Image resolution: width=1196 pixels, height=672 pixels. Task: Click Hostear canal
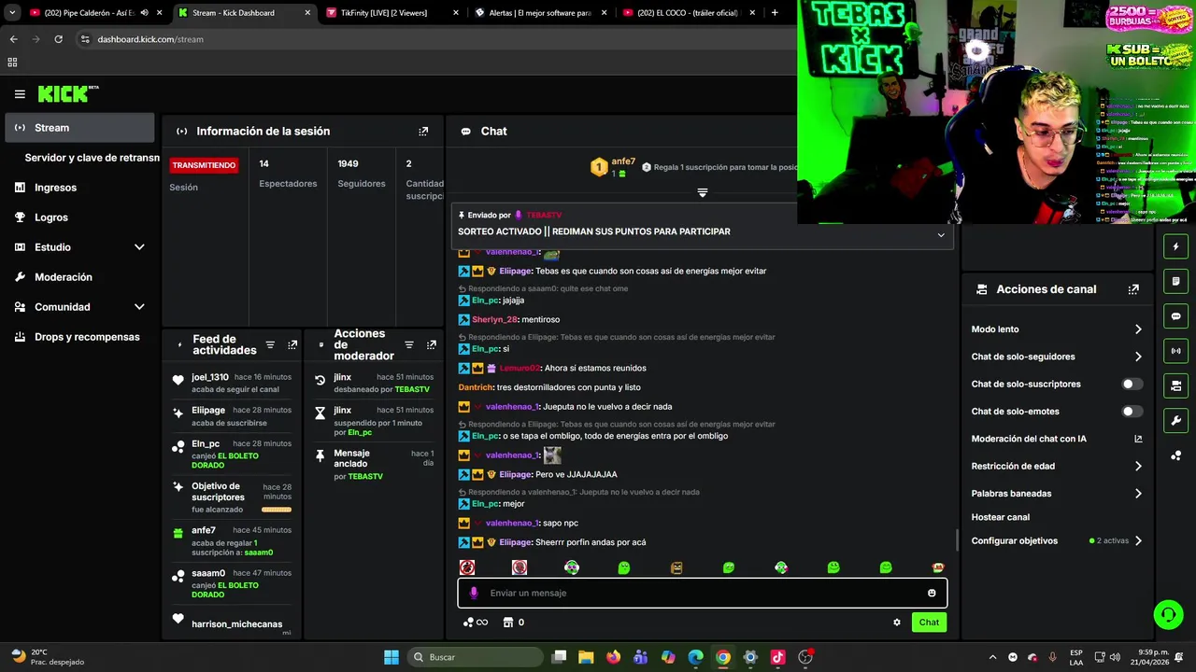(x=1001, y=517)
